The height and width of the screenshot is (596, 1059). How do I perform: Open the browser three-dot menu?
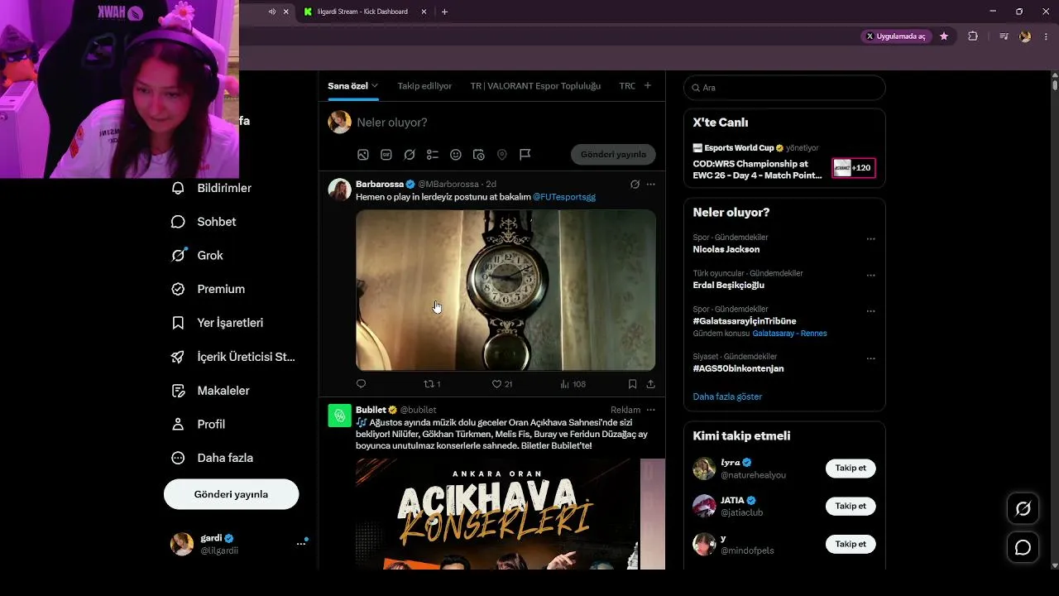point(1047,36)
